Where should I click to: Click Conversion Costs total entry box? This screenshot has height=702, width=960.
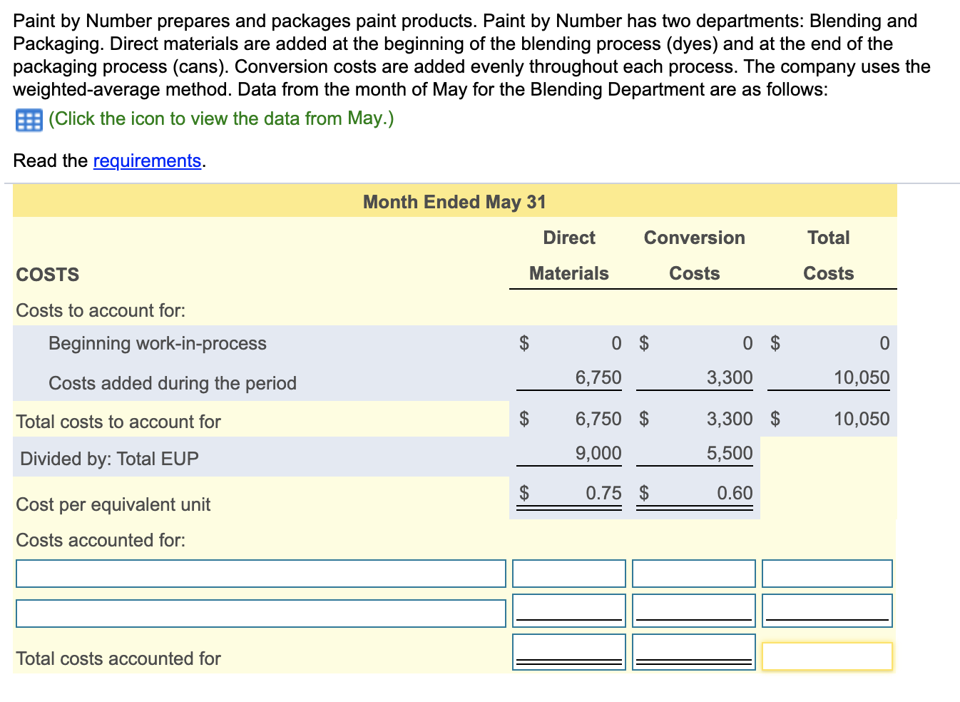click(693, 651)
